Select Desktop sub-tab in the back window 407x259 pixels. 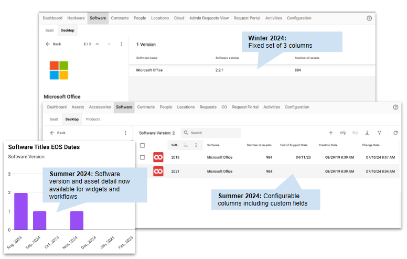pos(68,30)
